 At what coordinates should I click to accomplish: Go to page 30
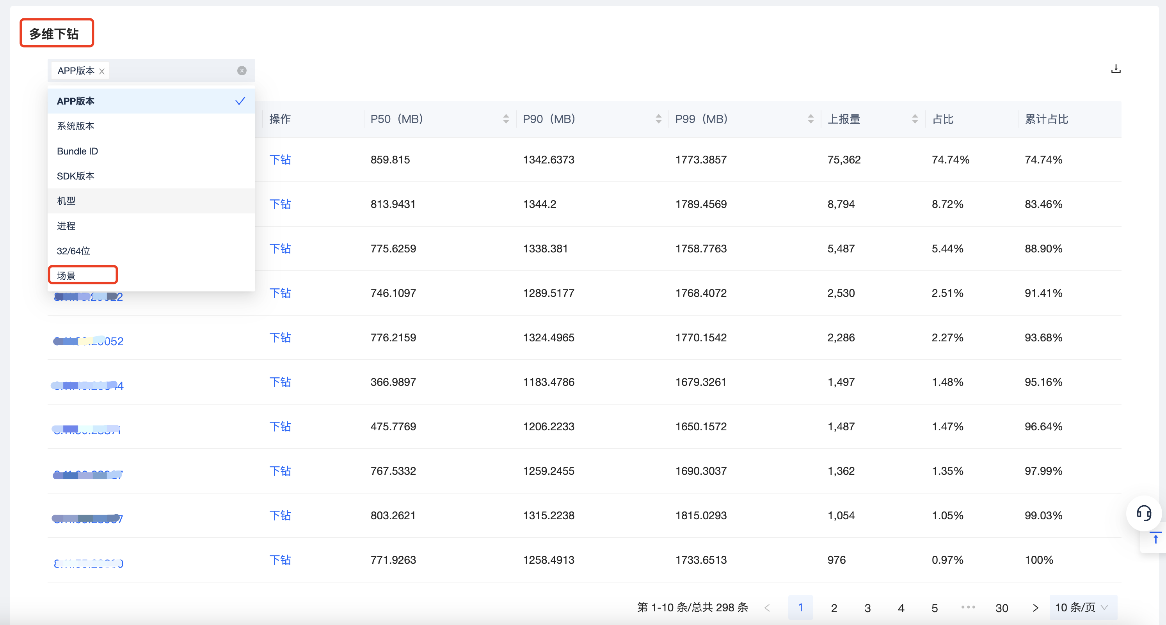pyautogui.click(x=1002, y=607)
